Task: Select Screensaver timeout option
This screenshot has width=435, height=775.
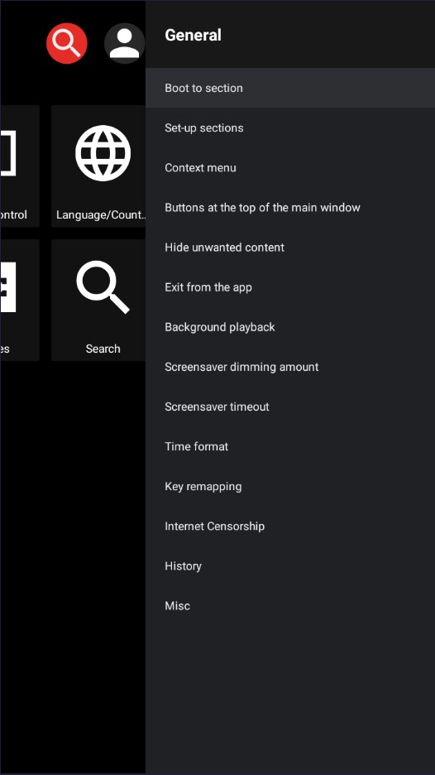Action: [290, 407]
